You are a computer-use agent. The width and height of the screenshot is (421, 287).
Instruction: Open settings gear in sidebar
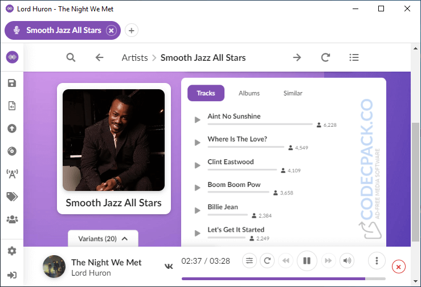click(12, 251)
